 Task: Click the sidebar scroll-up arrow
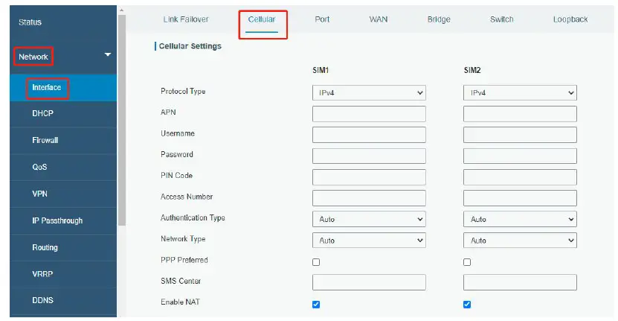click(122, 10)
